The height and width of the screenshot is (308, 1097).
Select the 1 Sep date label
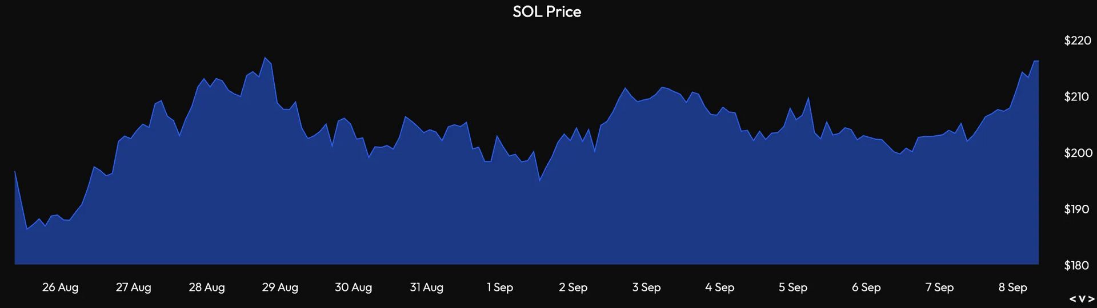(500, 287)
